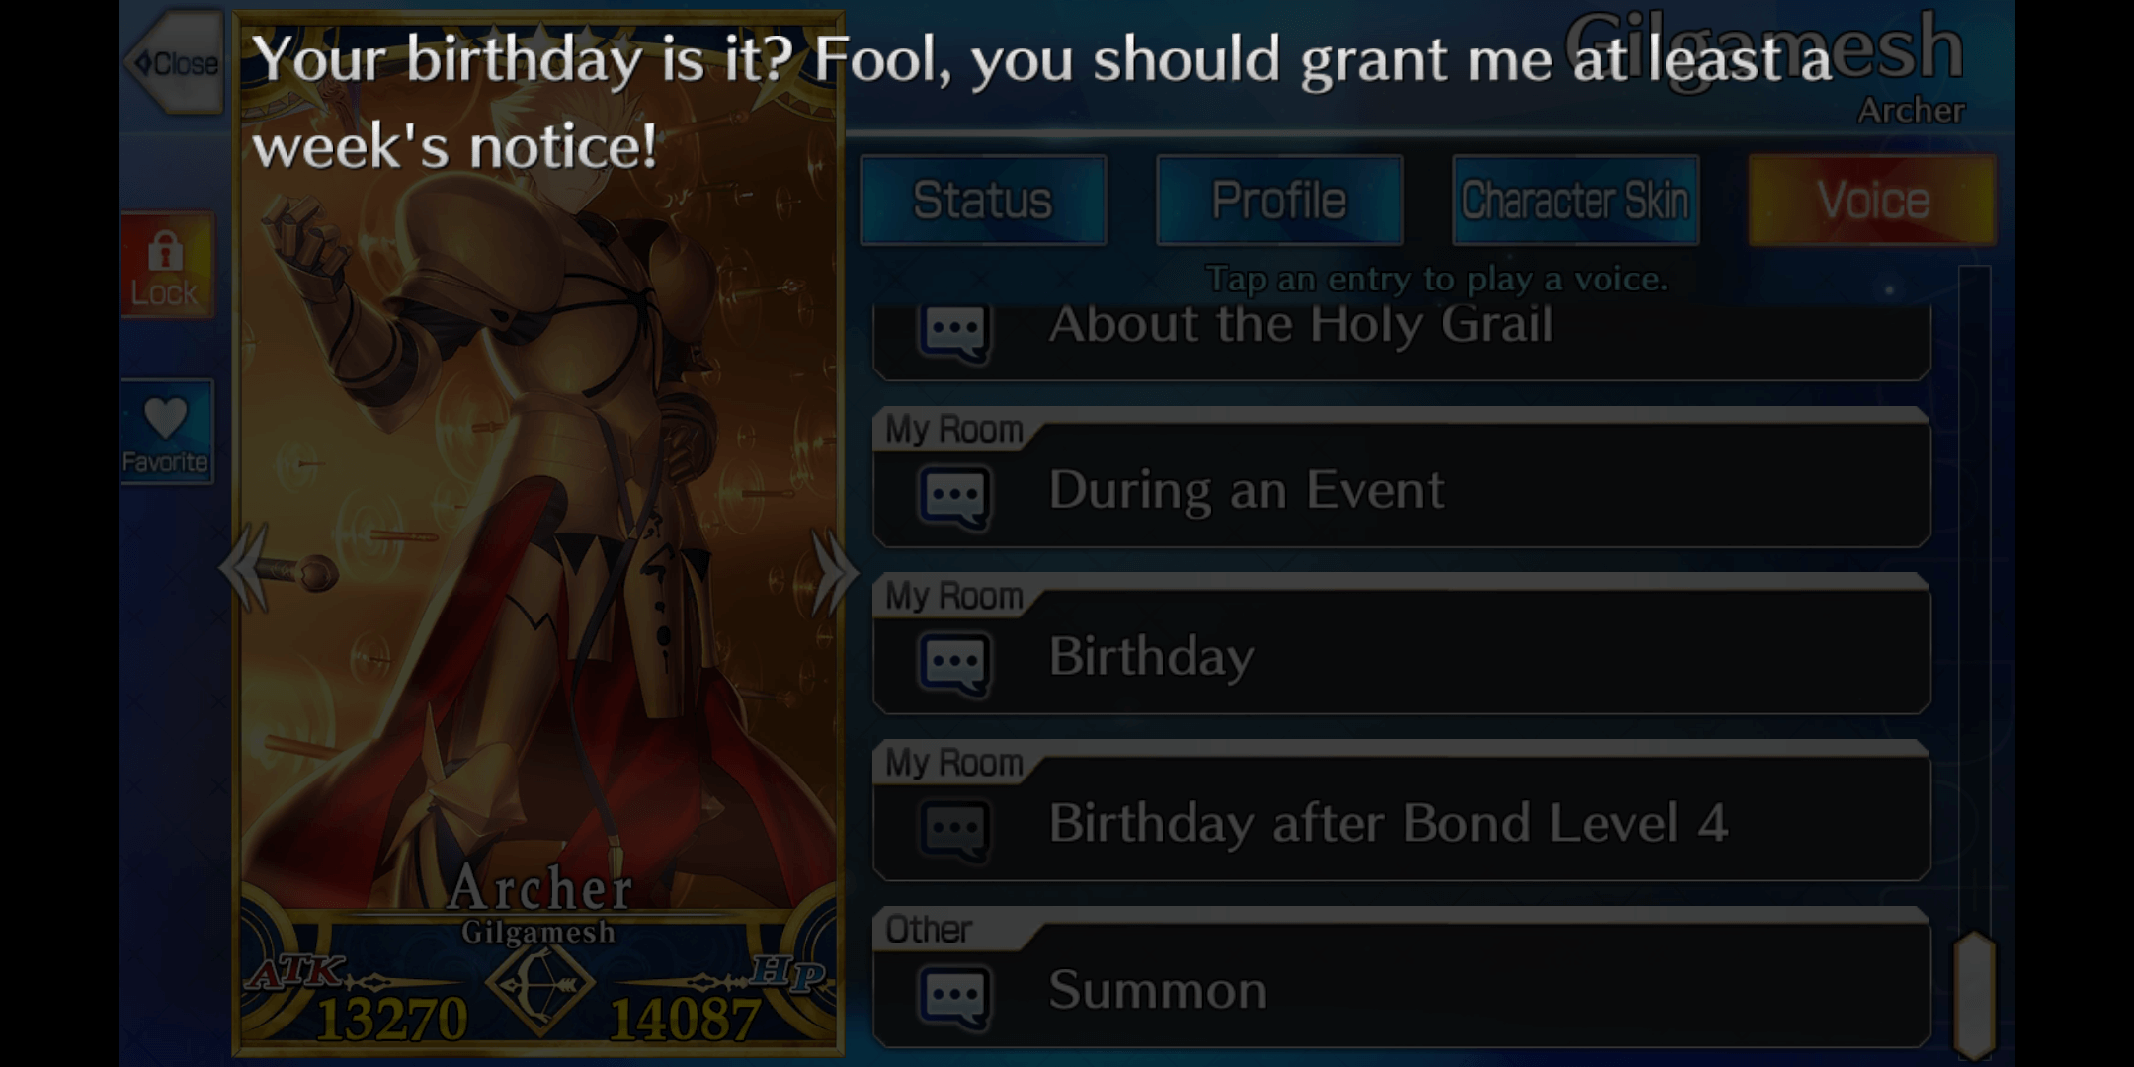Tap speech bubble icon beside About the Holy Grail
The image size is (2134, 1067).
click(953, 331)
